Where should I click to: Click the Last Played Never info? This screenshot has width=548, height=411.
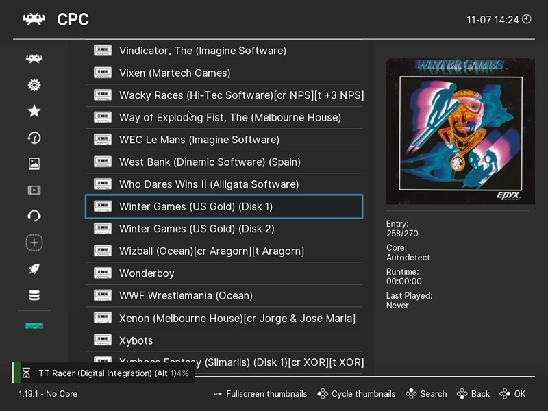409,301
